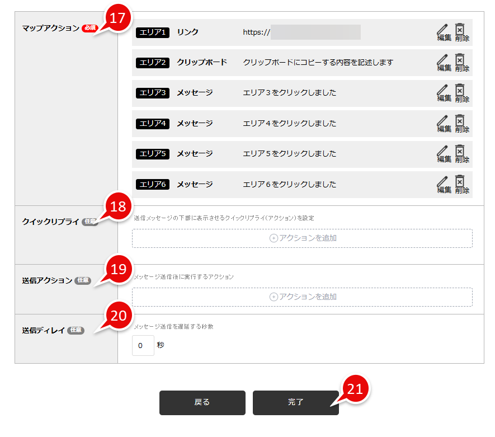Click the 戻る button
The height and width of the screenshot is (437, 495).
coord(202,402)
